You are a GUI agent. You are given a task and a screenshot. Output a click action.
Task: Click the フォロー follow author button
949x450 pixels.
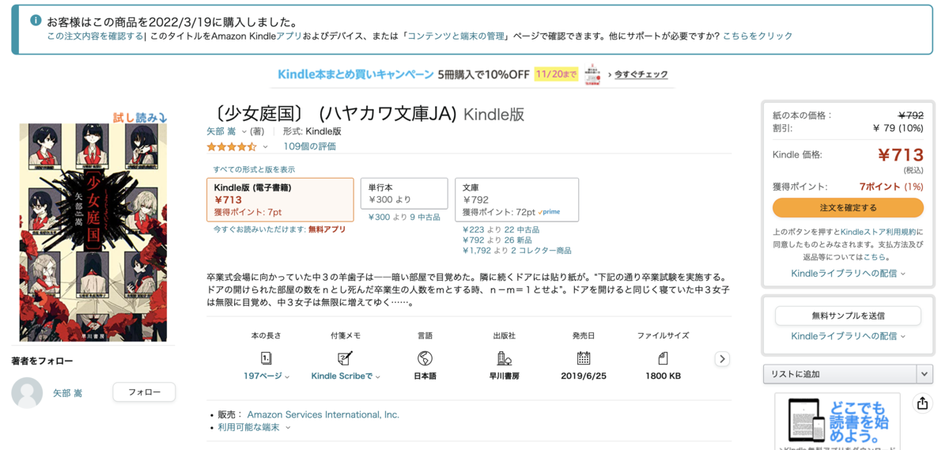(144, 392)
